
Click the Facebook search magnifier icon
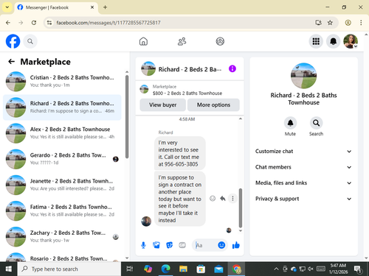coord(30,41)
